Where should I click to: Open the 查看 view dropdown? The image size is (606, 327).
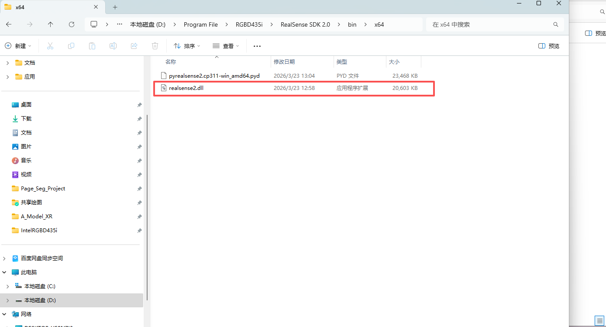click(226, 46)
